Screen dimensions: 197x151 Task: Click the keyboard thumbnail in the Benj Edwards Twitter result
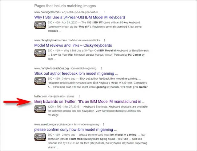[x=40, y=109]
